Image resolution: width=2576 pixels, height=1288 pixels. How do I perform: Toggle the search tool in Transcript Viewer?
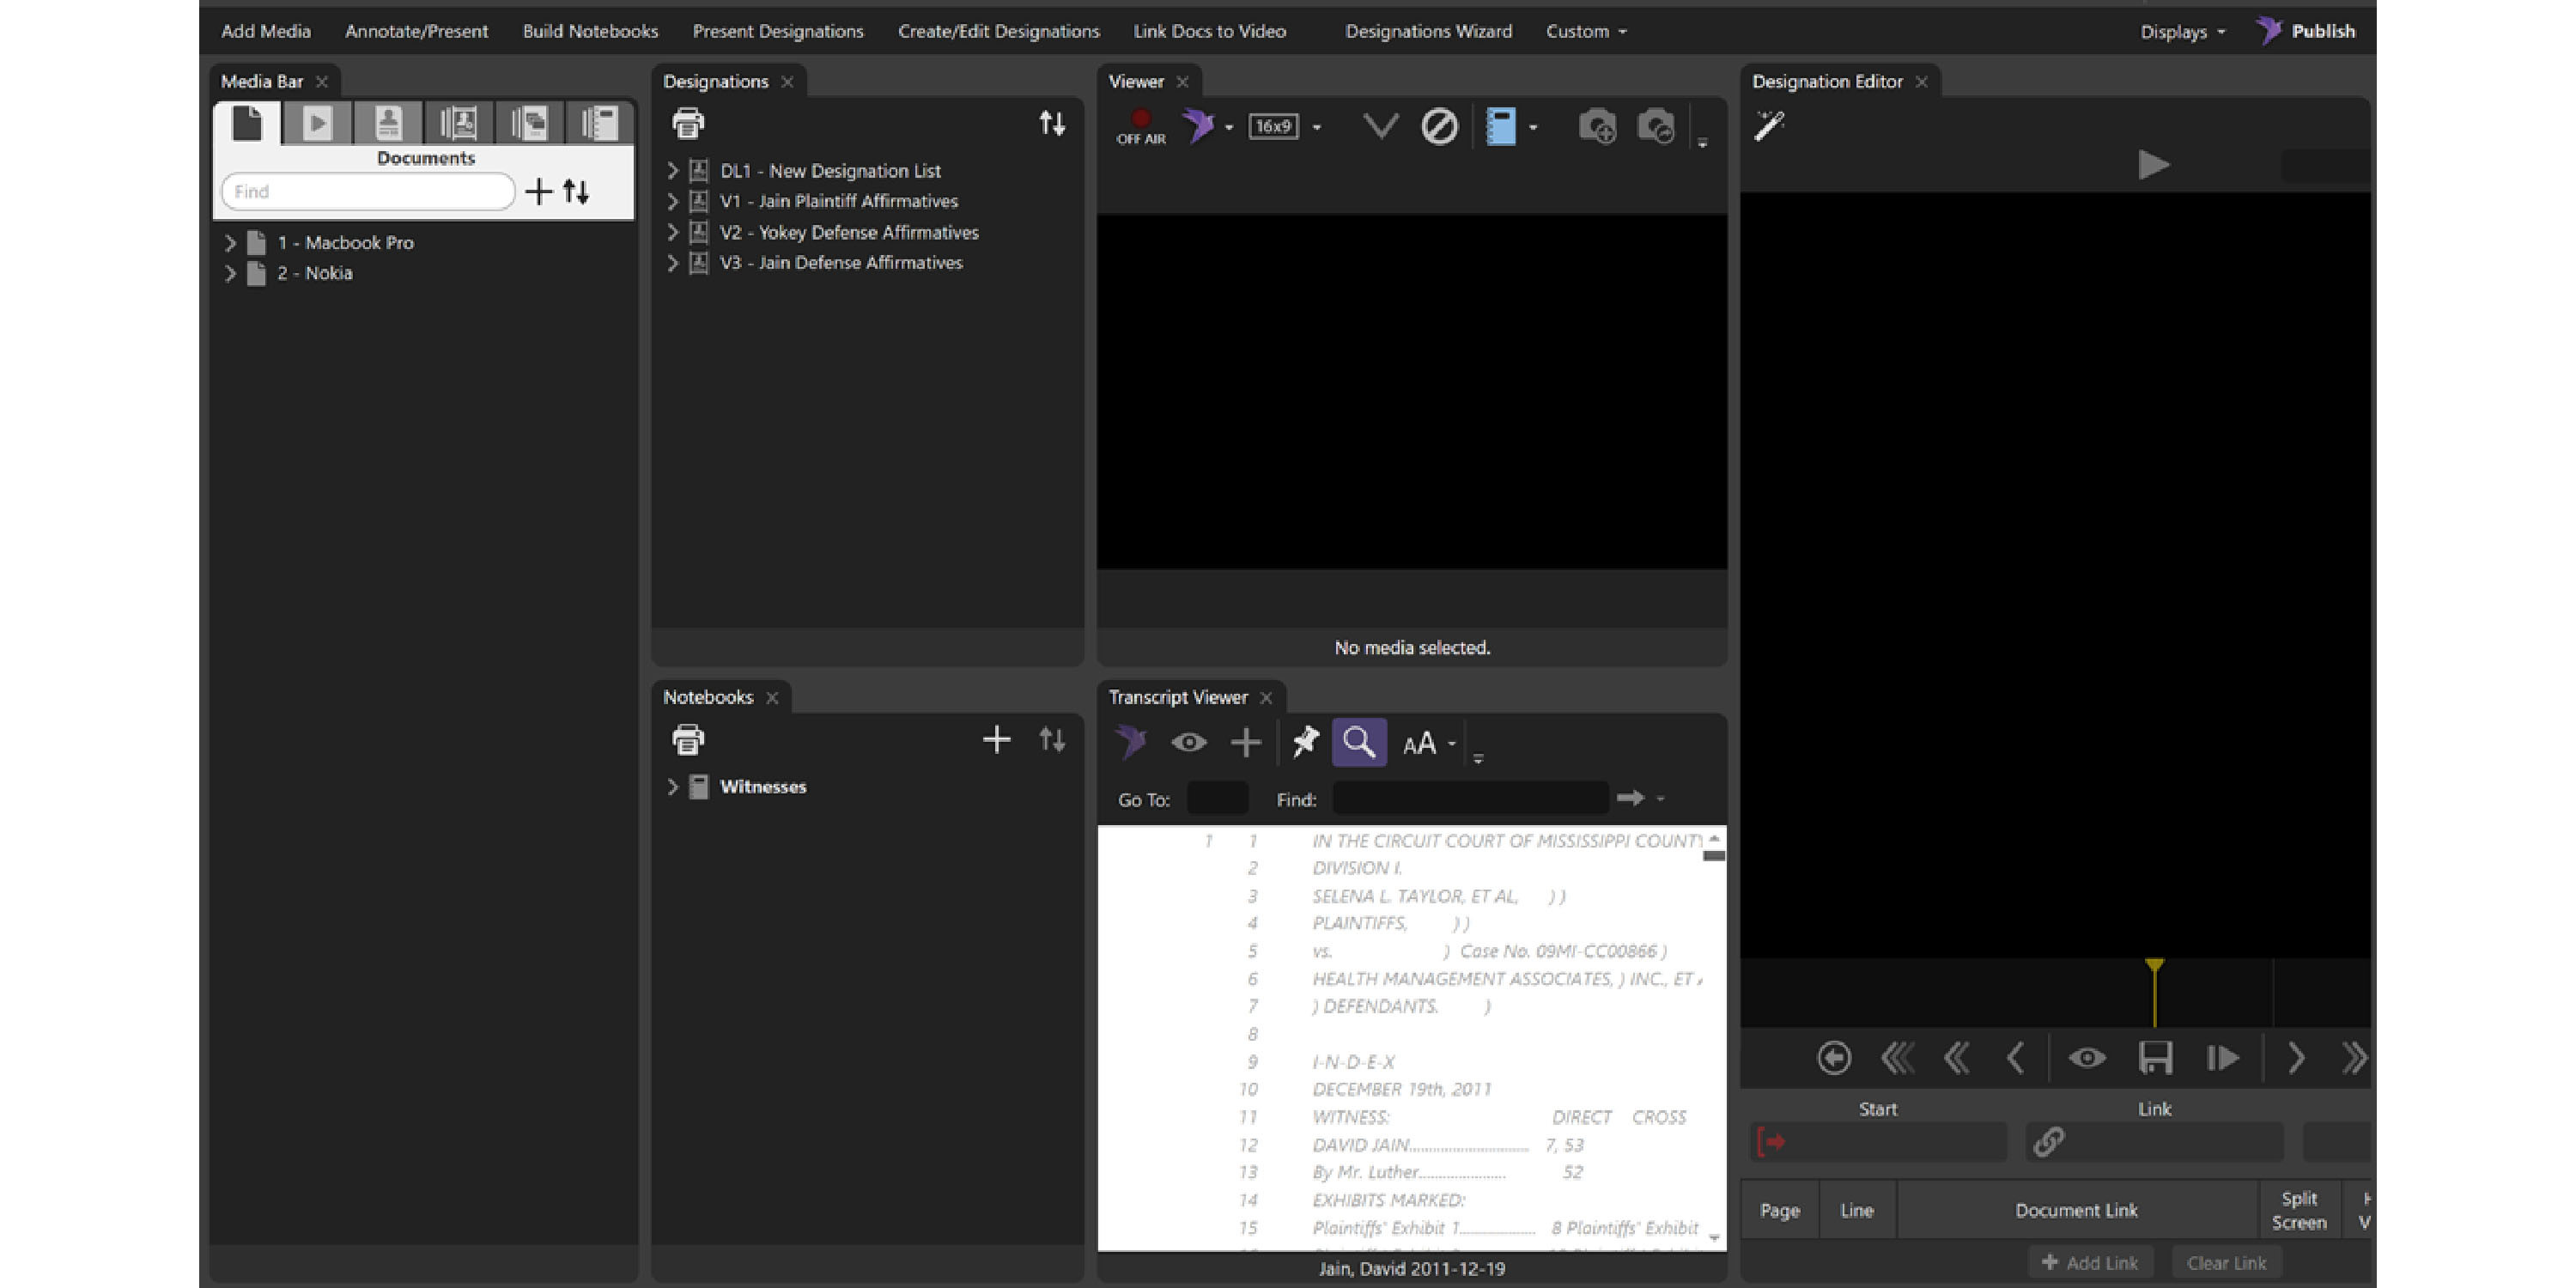[1359, 742]
